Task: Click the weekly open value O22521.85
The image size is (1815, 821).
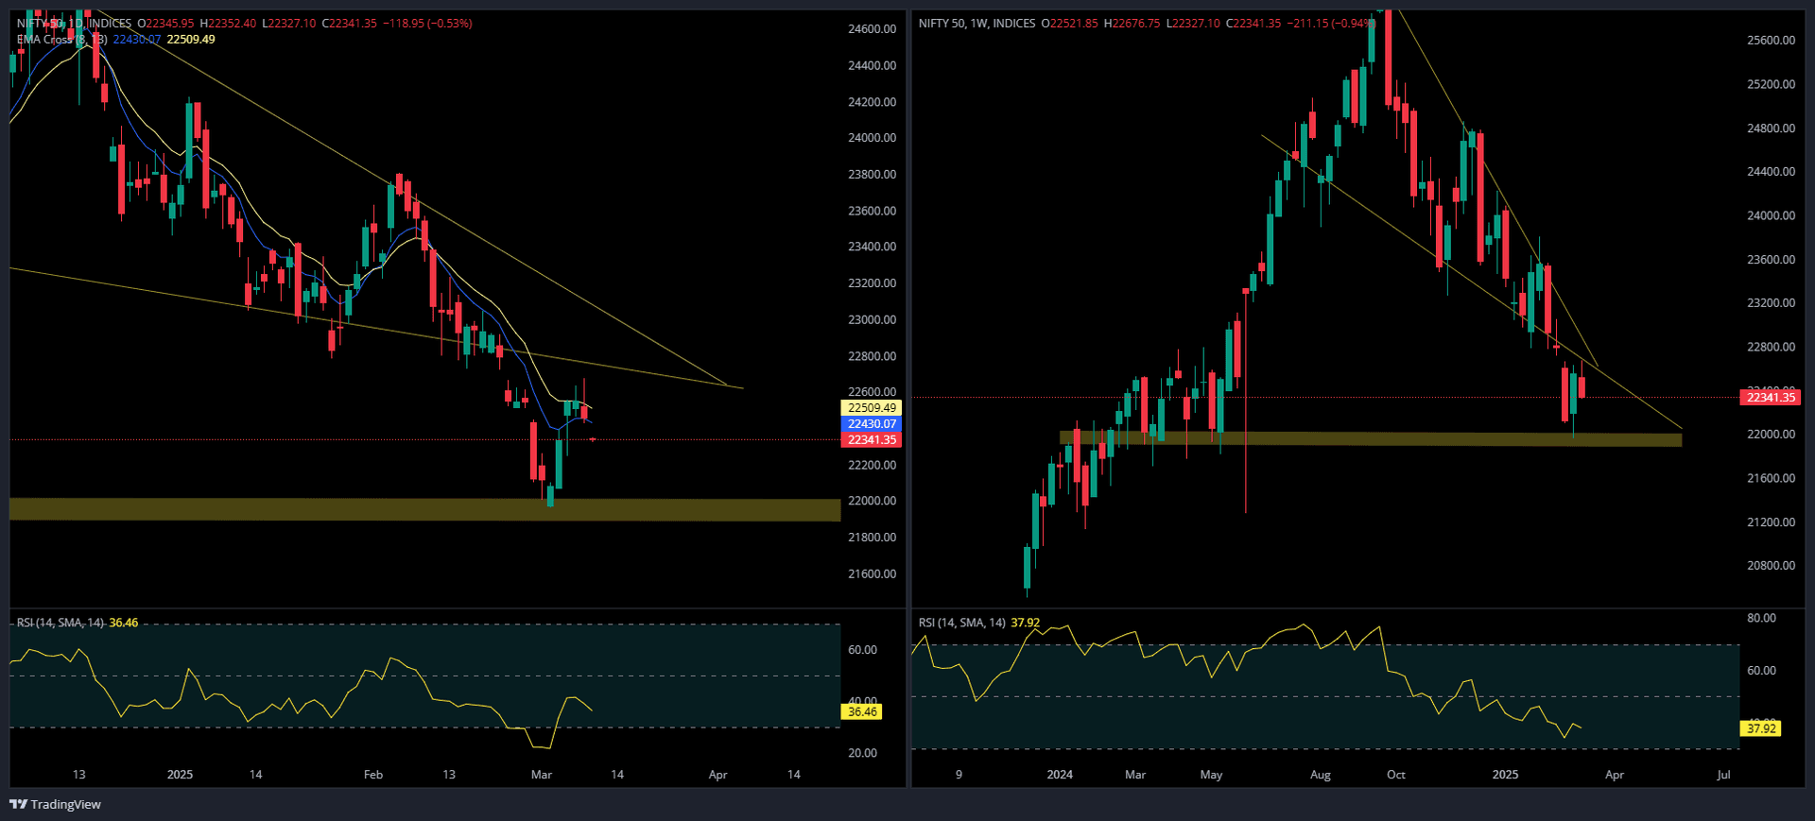Action: pyautogui.click(x=1070, y=23)
